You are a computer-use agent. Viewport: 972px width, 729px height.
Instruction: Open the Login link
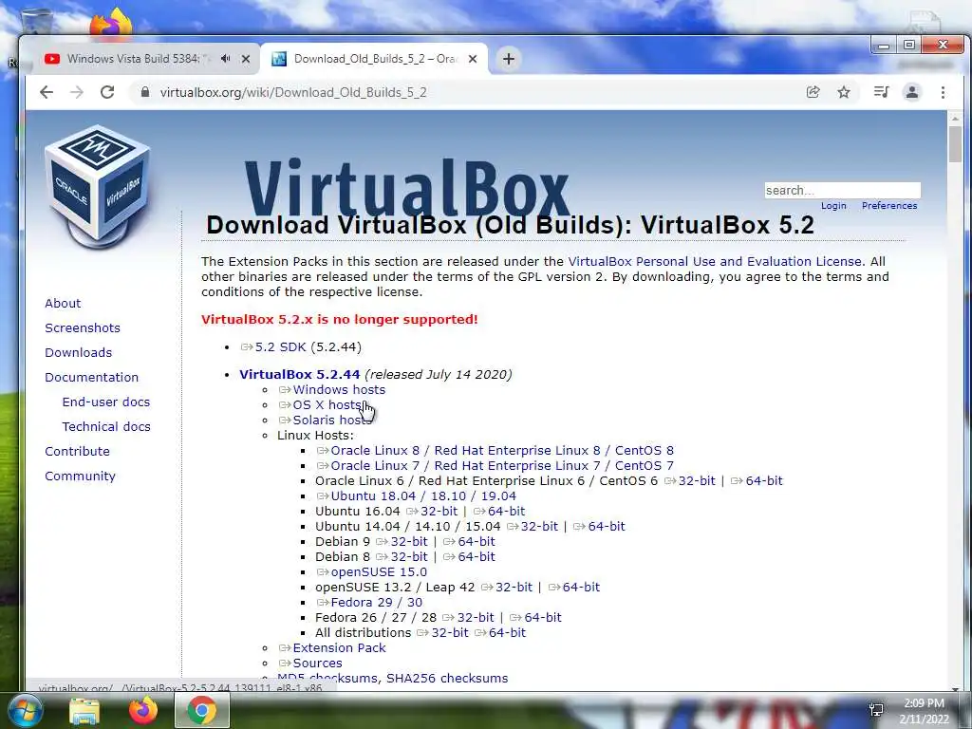point(833,206)
